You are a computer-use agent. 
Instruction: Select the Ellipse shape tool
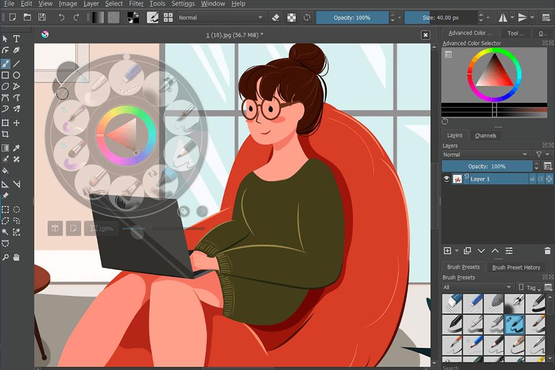pos(16,75)
